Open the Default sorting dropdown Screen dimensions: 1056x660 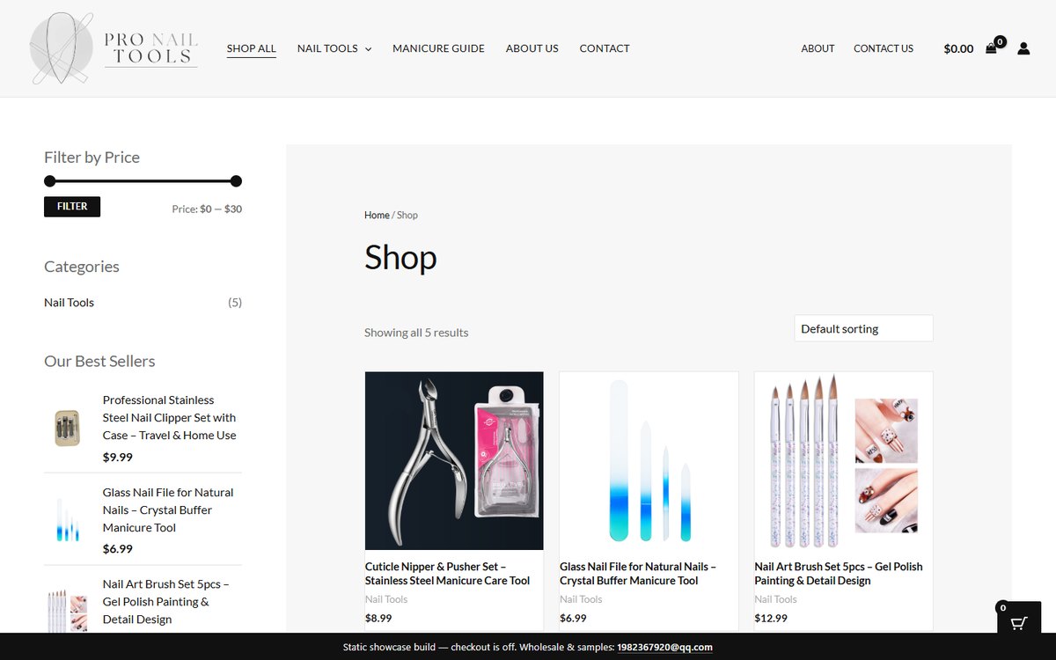coord(863,328)
